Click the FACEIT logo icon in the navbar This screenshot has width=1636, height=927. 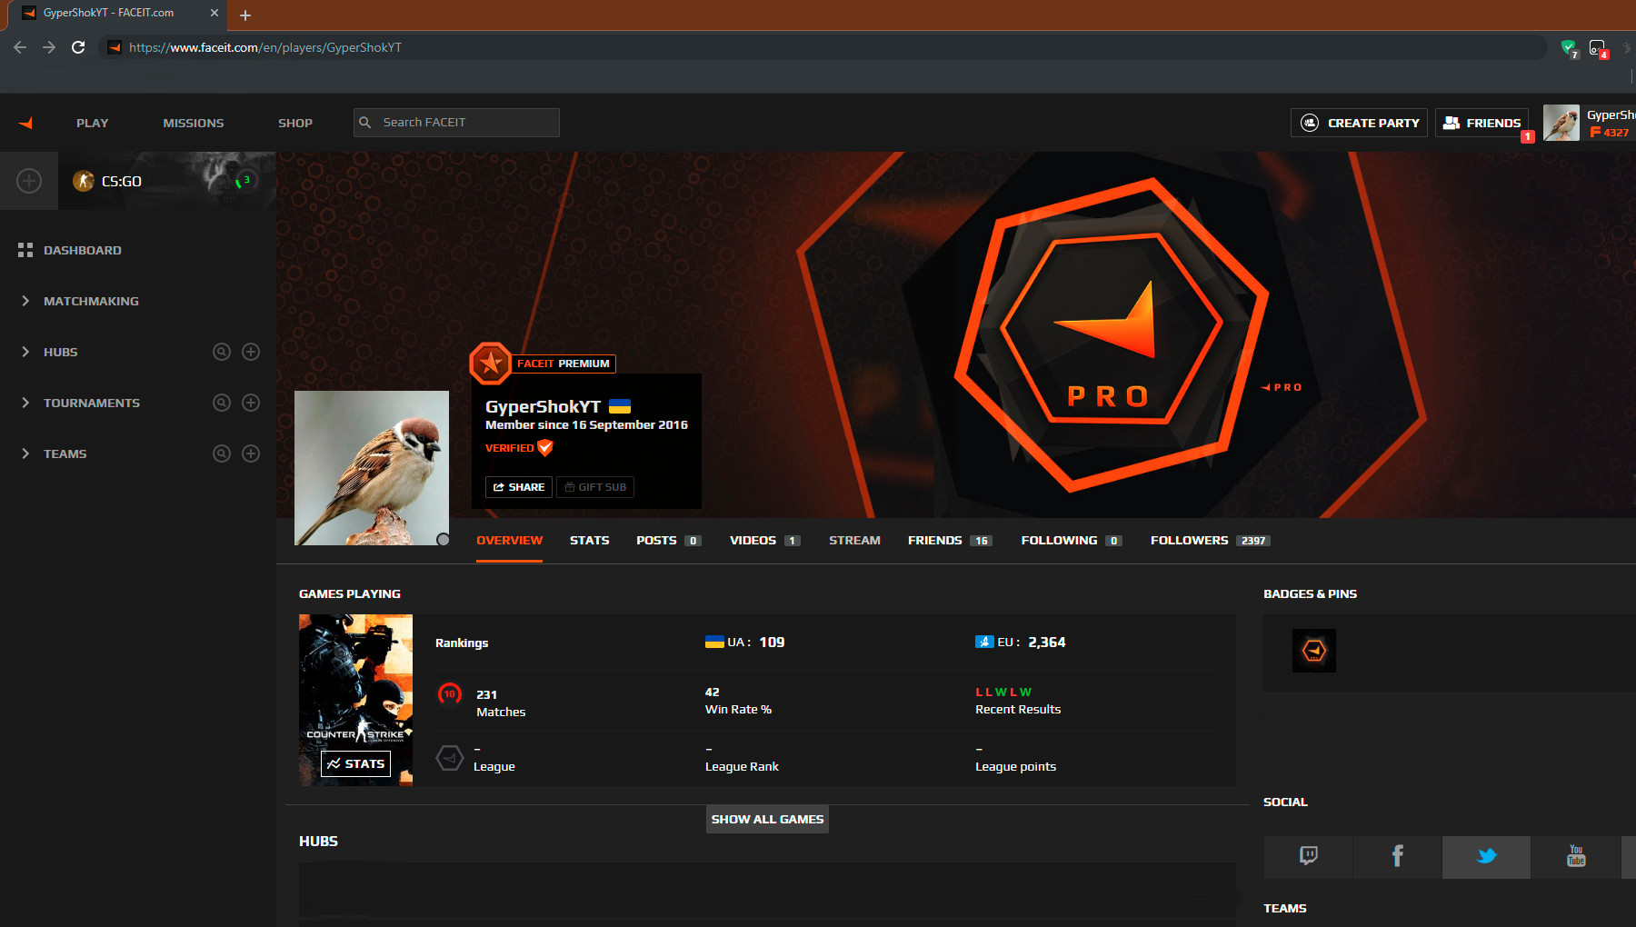26,123
